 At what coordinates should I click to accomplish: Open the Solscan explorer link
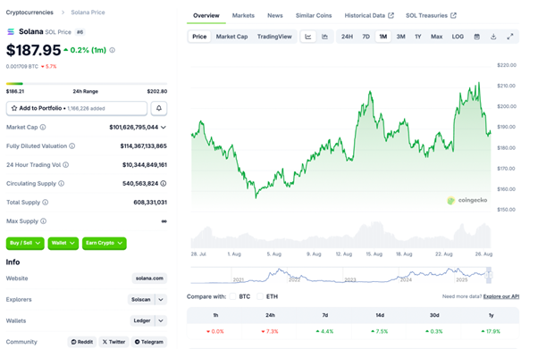point(141,299)
